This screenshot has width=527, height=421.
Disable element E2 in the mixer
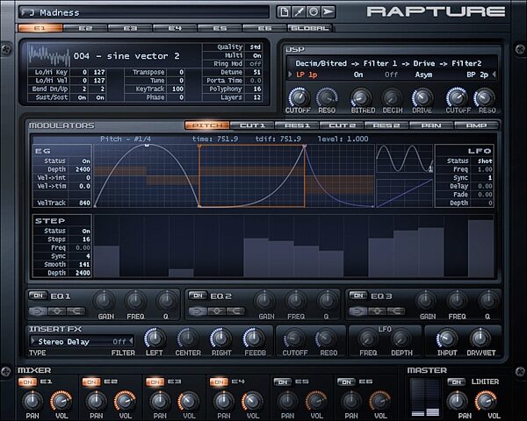pyautogui.click(x=91, y=382)
